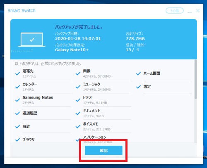Image resolution: width=207 pixels, height=168 pixels.
Task: Select the ボイスメモ category label
Action: coord(90,124)
